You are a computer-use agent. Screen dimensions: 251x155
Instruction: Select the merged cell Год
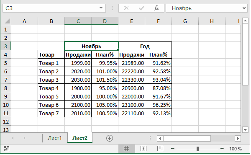click(145, 46)
